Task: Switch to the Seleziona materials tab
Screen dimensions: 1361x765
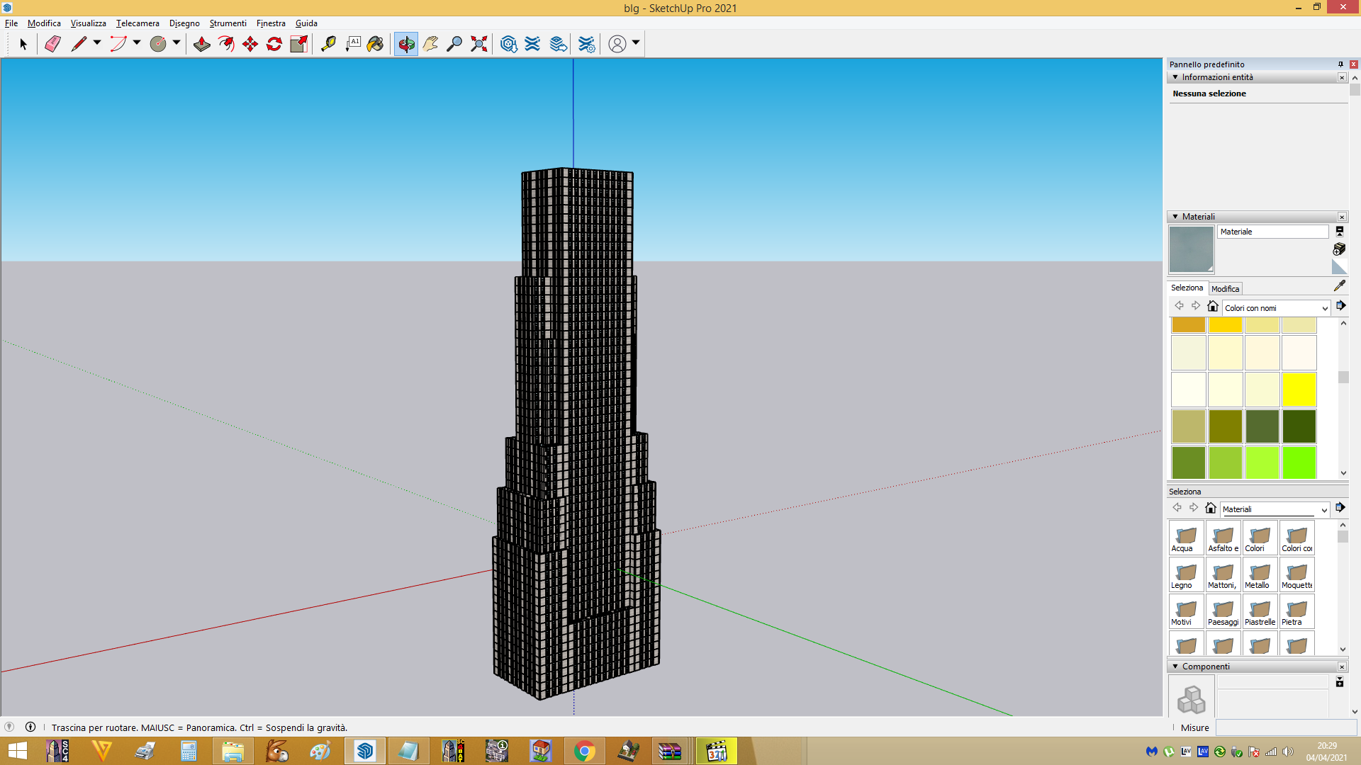Action: 1187,288
